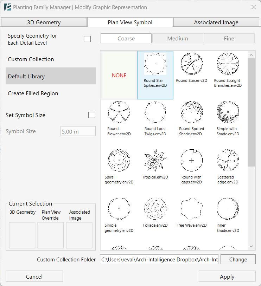Pick the Tropical.env2D plan view symbol
261x286 pixels.
(155, 160)
